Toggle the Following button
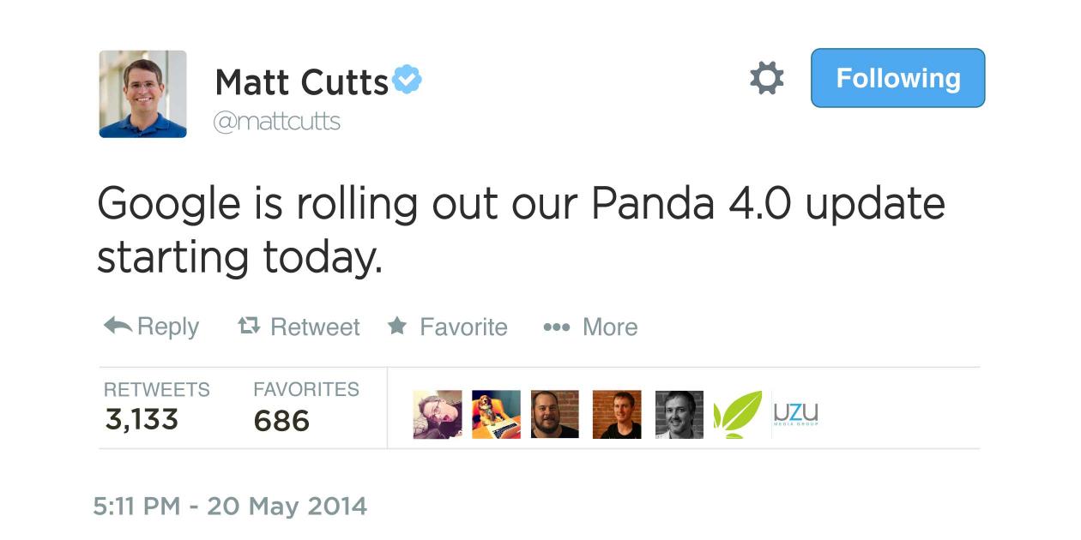1081x540 pixels. pyautogui.click(x=897, y=78)
